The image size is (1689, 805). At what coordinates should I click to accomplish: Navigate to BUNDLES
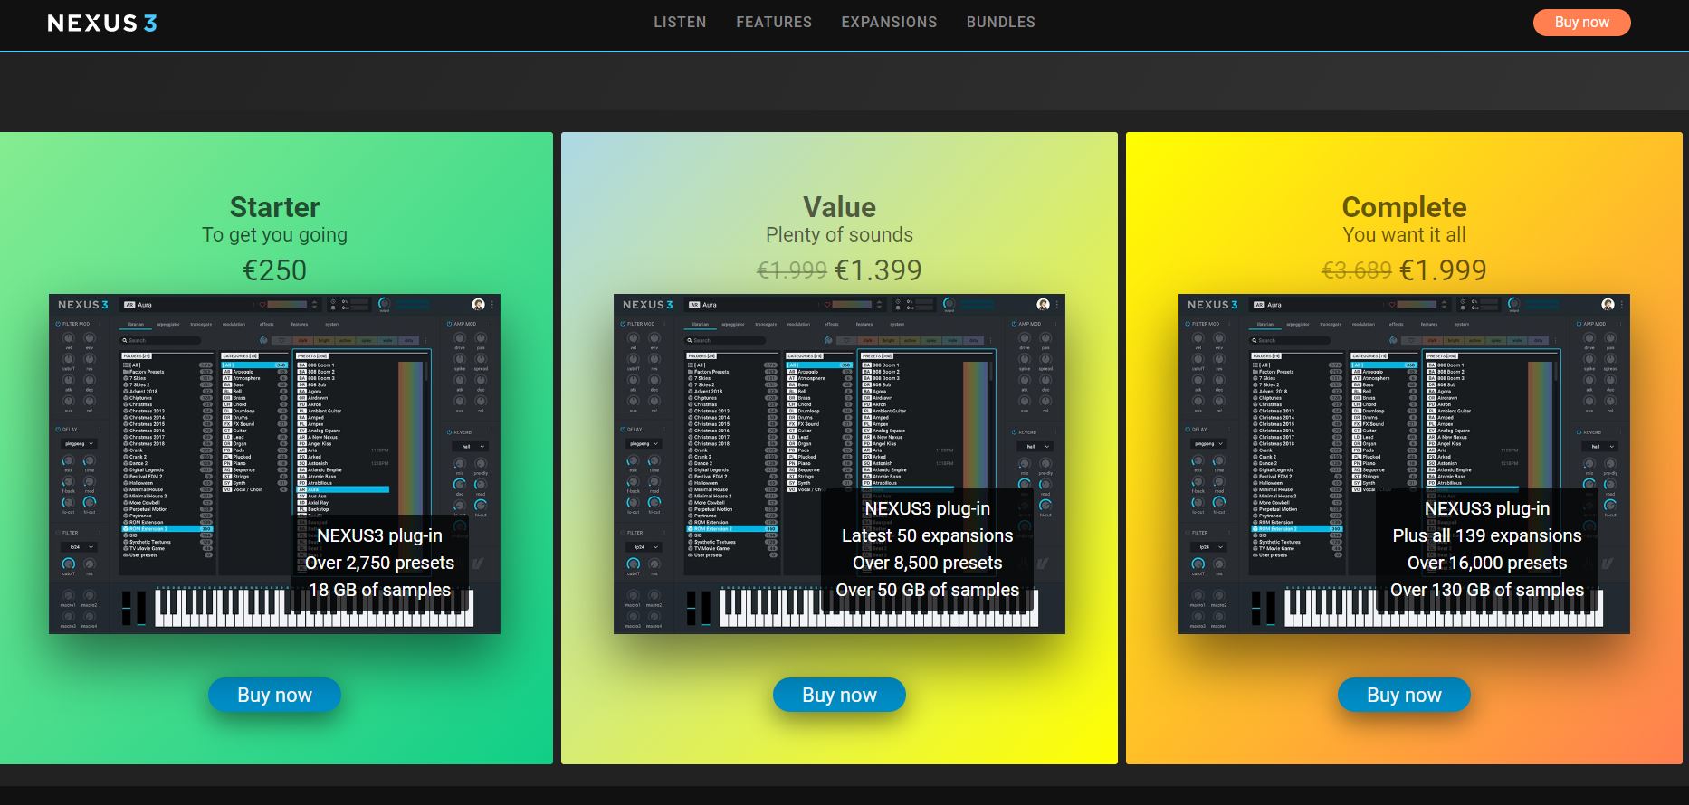click(x=1001, y=22)
